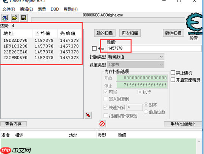The height and width of the screenshot is (154, 204).
Task: Toggle the 写入时复制 checkbox
Action: click(106, 99)
